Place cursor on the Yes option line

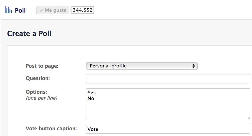click(92, 93)
